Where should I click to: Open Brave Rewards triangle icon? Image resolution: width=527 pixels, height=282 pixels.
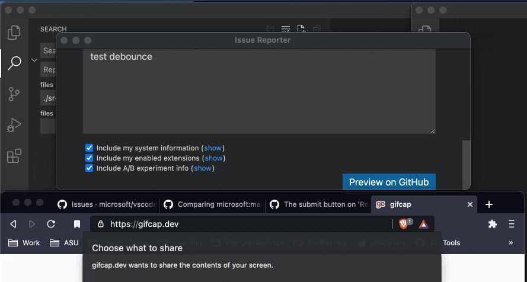(x=424, y=224)
